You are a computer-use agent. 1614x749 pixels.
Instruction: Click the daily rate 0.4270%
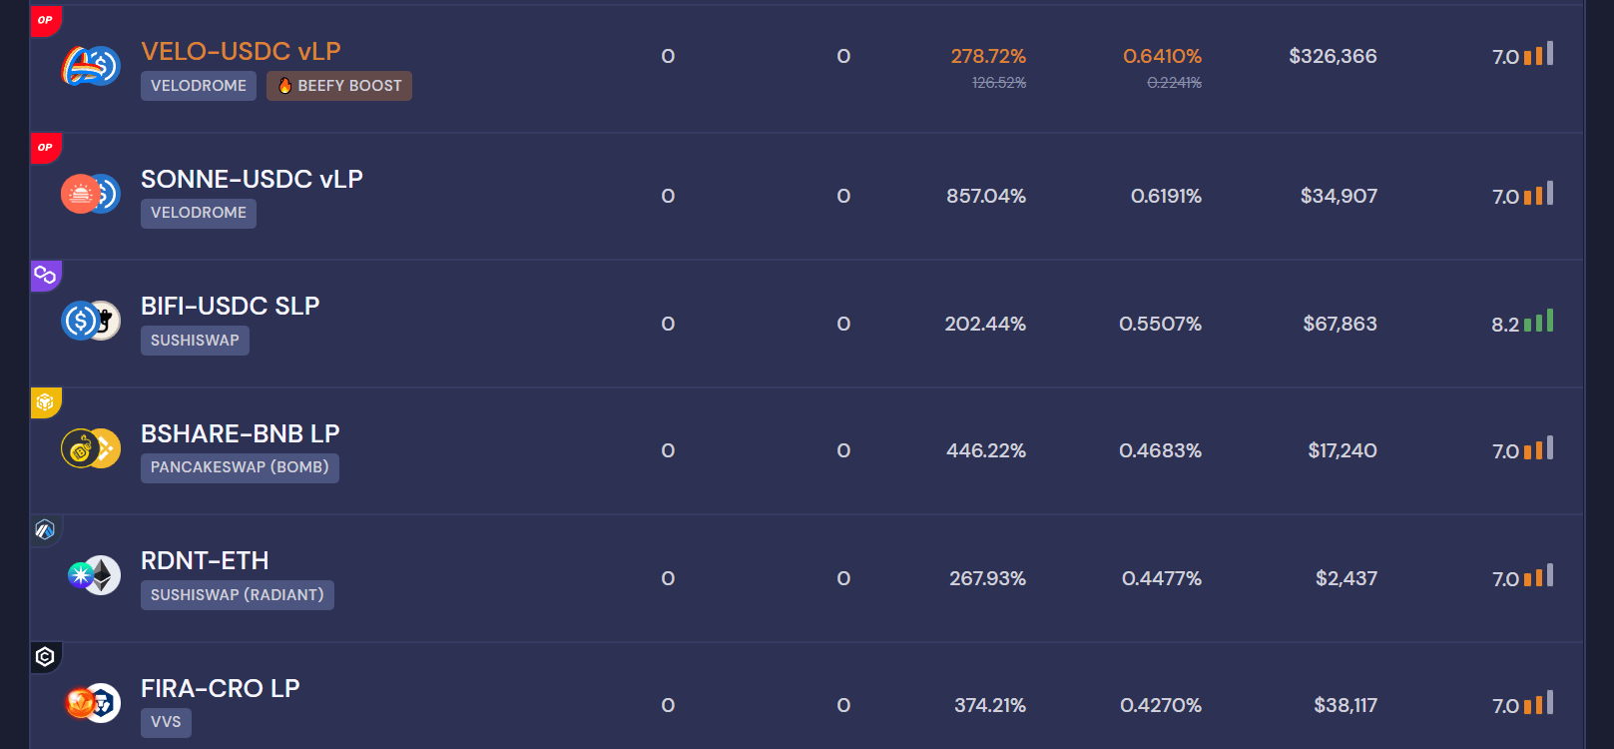pyautogui.click(x=1161, y=705)
